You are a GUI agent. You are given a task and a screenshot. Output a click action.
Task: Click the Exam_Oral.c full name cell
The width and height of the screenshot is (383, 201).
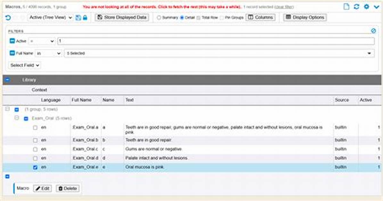tap(86, 149)
